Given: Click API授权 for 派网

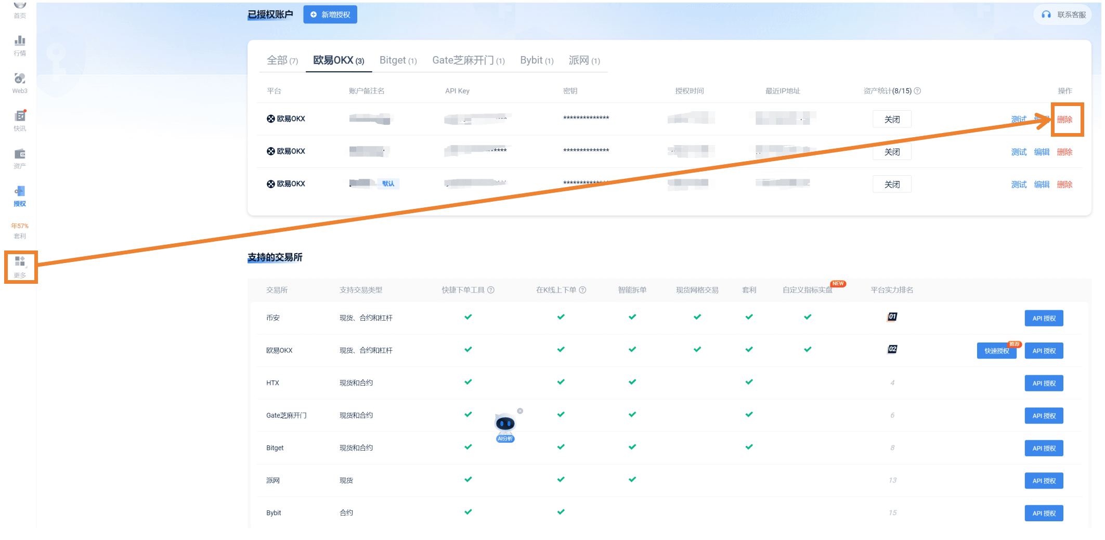Looking at the screenshot, I should [1044, 481].
